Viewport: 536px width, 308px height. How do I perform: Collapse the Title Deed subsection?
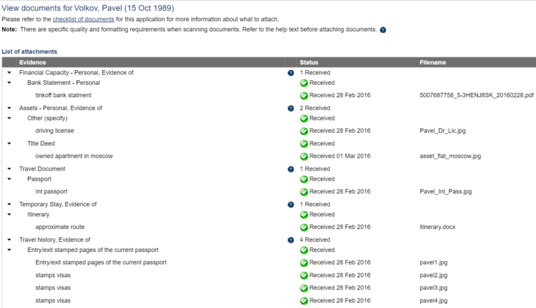pos(9,144)
